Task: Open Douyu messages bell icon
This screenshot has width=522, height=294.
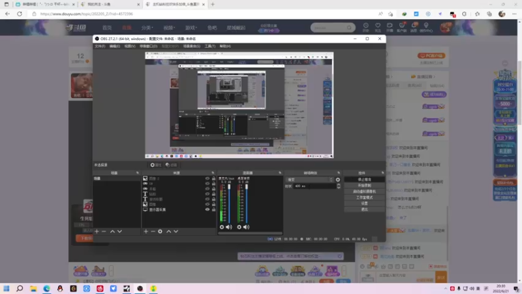Action: click(414, 27)
